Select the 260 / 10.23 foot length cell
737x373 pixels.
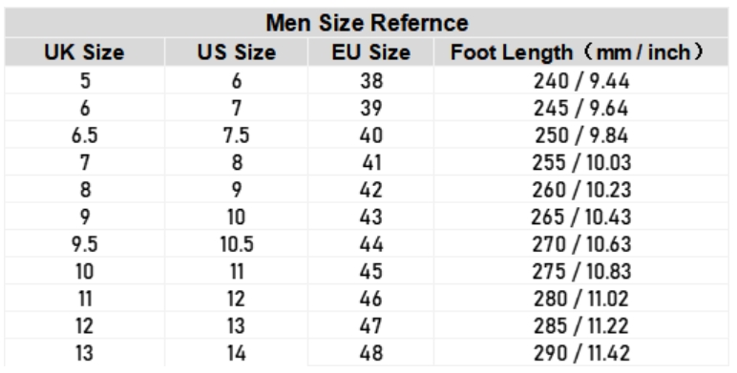point(581,190)
